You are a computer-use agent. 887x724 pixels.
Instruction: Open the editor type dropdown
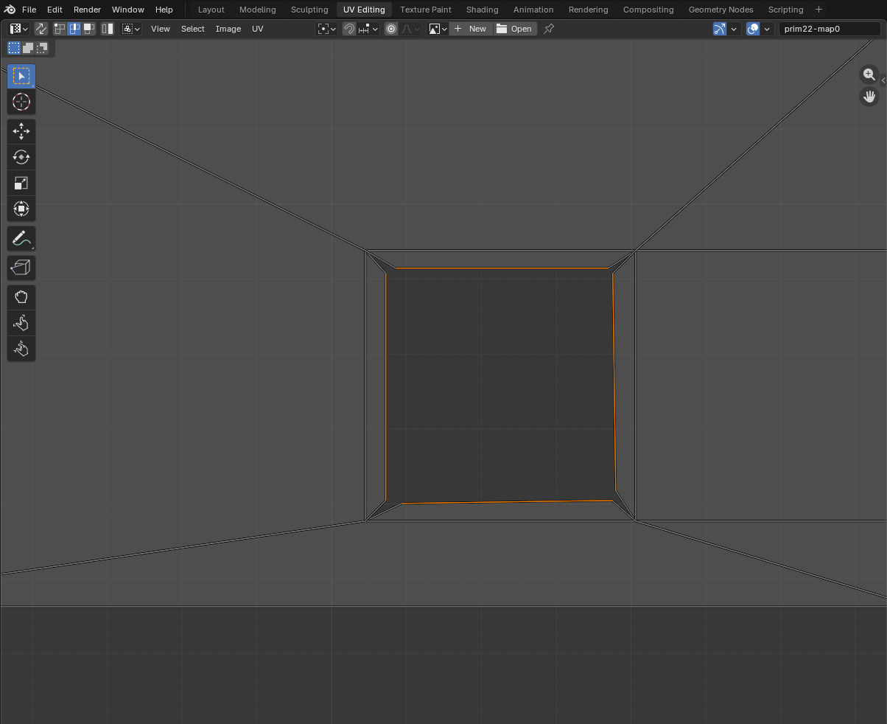point(18,29)
